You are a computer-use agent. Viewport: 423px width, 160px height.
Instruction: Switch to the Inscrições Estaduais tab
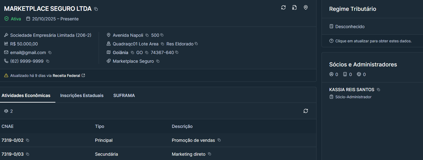pos(82,95)
